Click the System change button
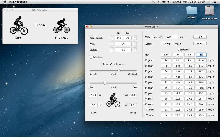Image resolution: width=220 pixels, height=137 pixels. click(x=167, y=44)
